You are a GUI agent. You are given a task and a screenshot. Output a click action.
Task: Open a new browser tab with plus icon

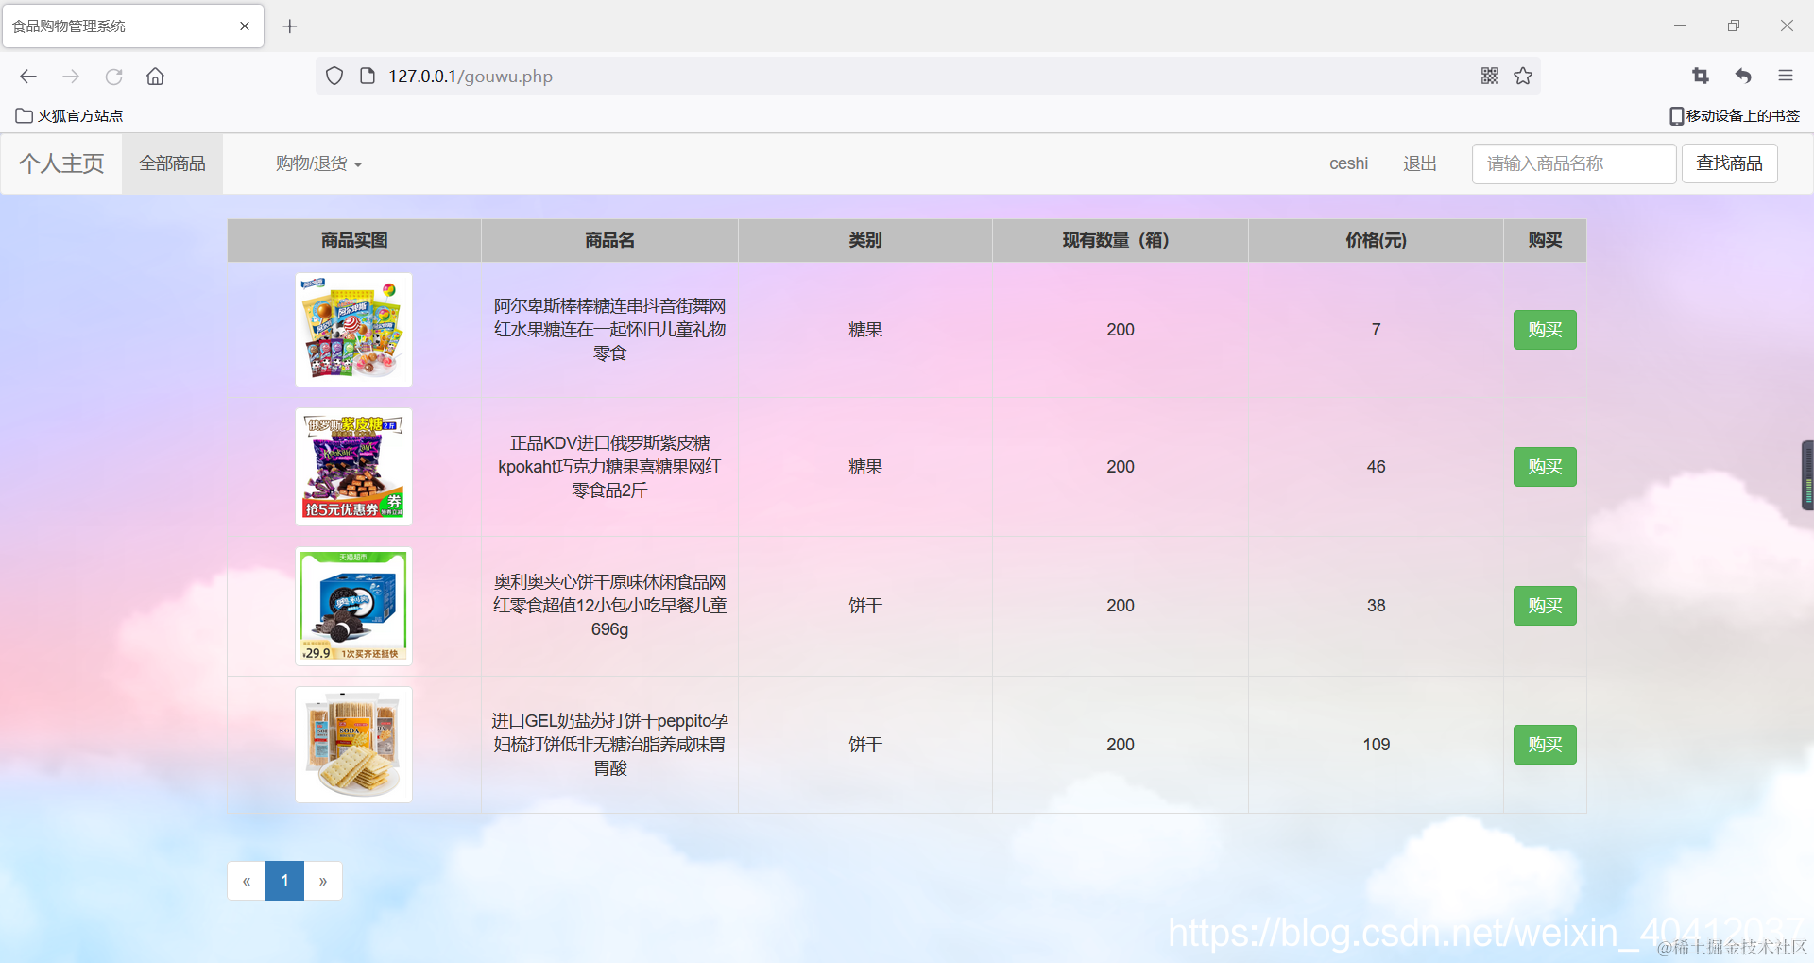point(289,26)
